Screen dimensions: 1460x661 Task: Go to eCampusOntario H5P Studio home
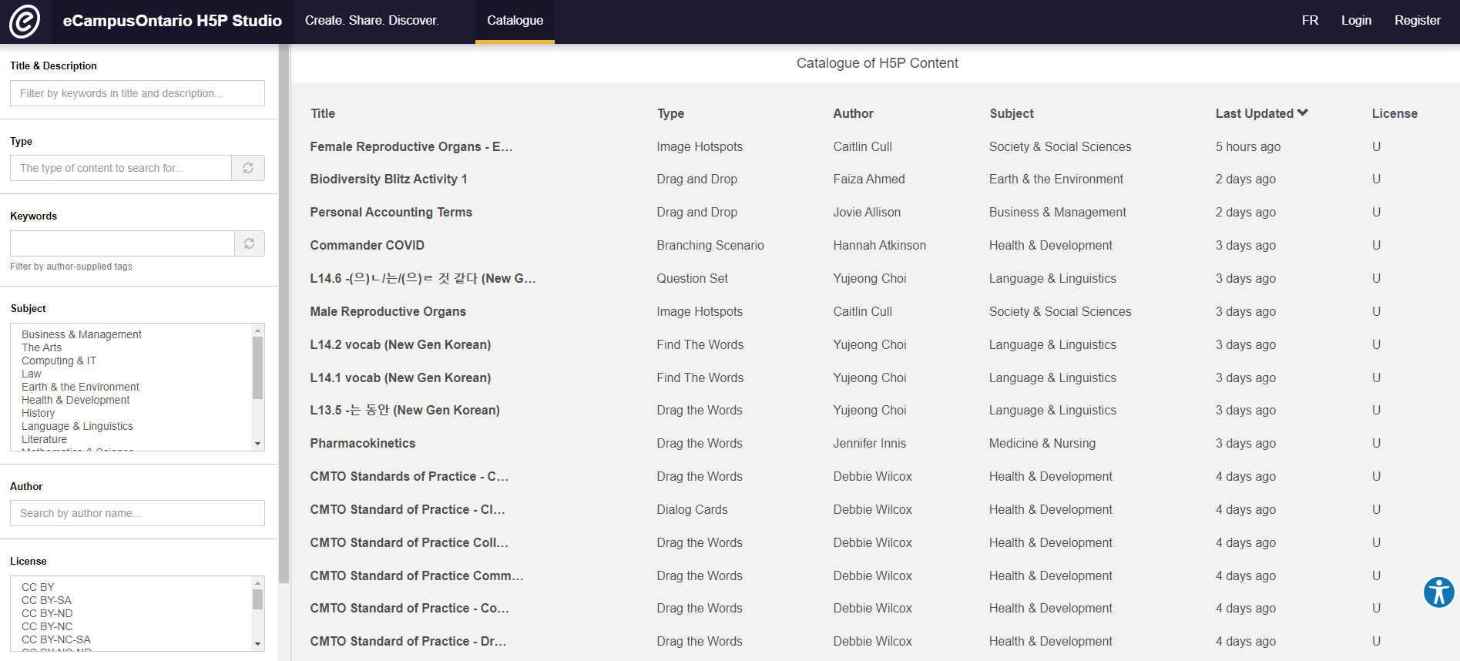click(172, 21)
